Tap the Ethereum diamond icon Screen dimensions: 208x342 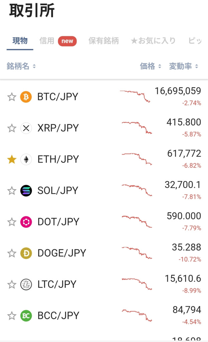tap(26, 159)
